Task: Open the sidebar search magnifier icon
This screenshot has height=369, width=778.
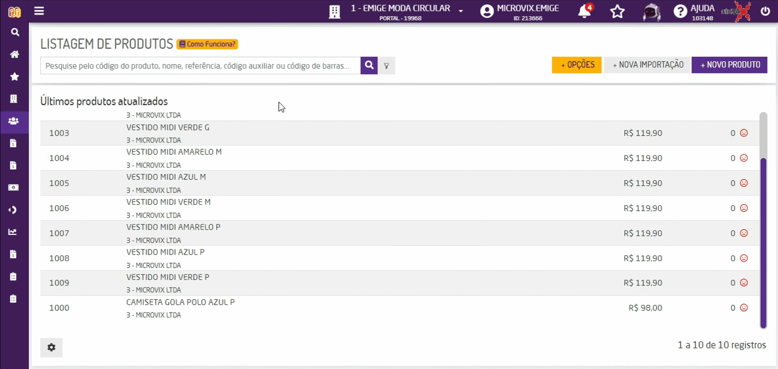Action: point(15,32)
